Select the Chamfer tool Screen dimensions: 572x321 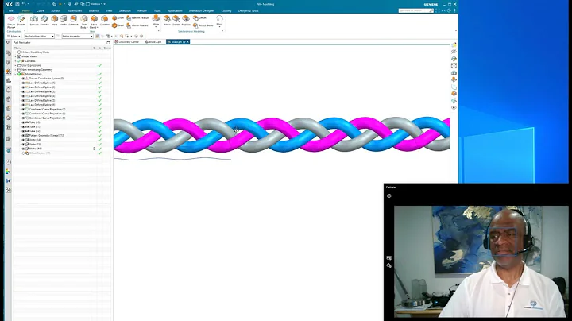[105, 21]
